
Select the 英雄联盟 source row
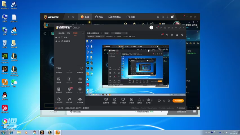(x=70, y=41)
